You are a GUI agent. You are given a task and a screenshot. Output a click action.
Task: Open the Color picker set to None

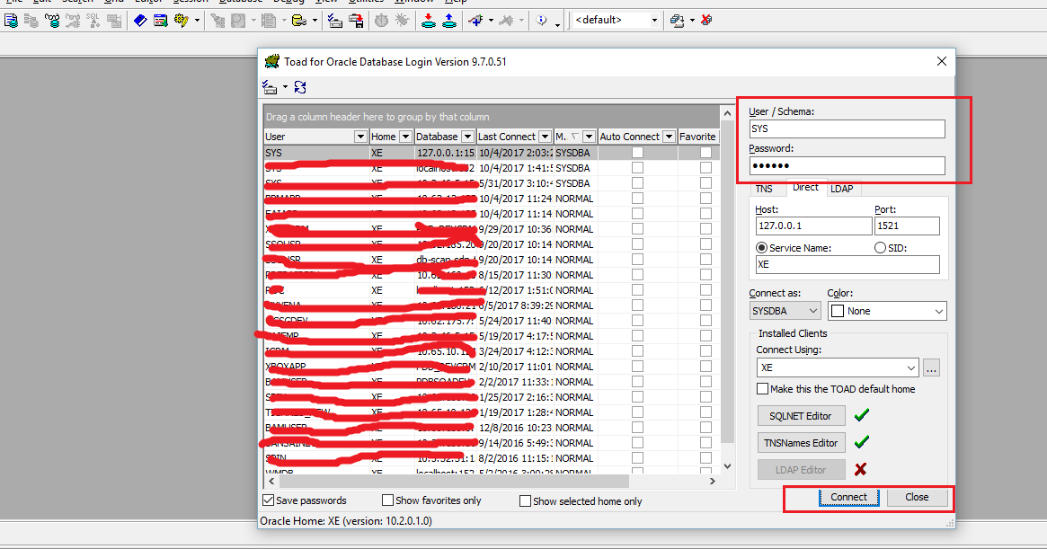click(886, 310)
